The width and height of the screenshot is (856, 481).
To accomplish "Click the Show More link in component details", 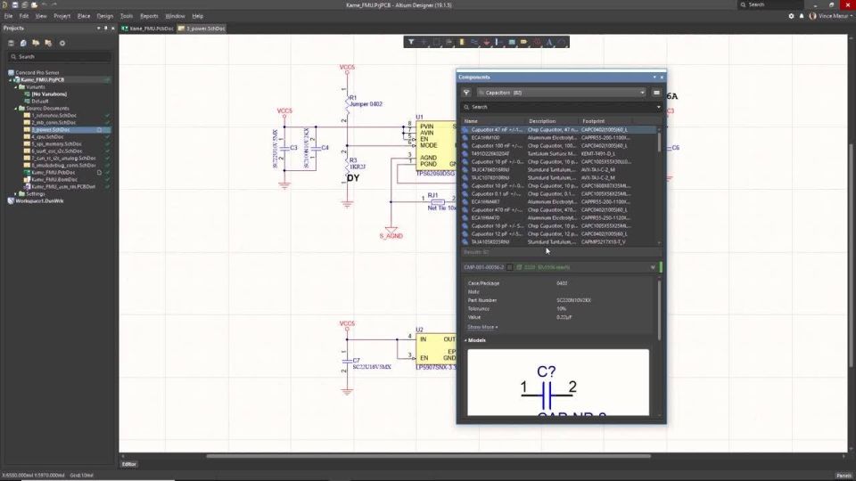I will [x=482, y=327].
